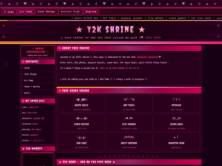Click the Y2K SHRINE title text
The height and width of the screenshot is (166, 222).
(111, 30)
